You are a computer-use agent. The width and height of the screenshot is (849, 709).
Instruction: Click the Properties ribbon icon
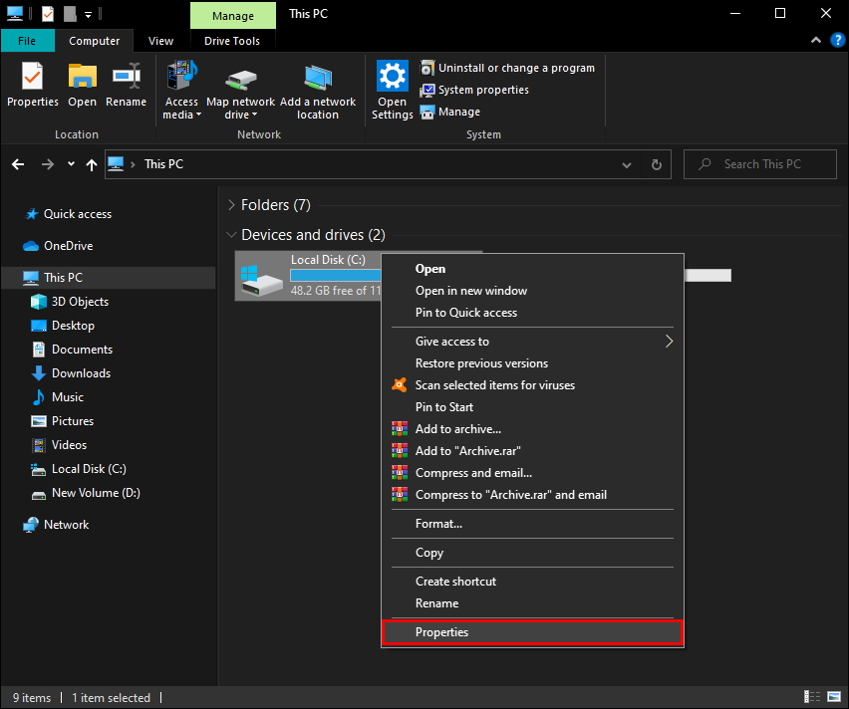(33, 86)
